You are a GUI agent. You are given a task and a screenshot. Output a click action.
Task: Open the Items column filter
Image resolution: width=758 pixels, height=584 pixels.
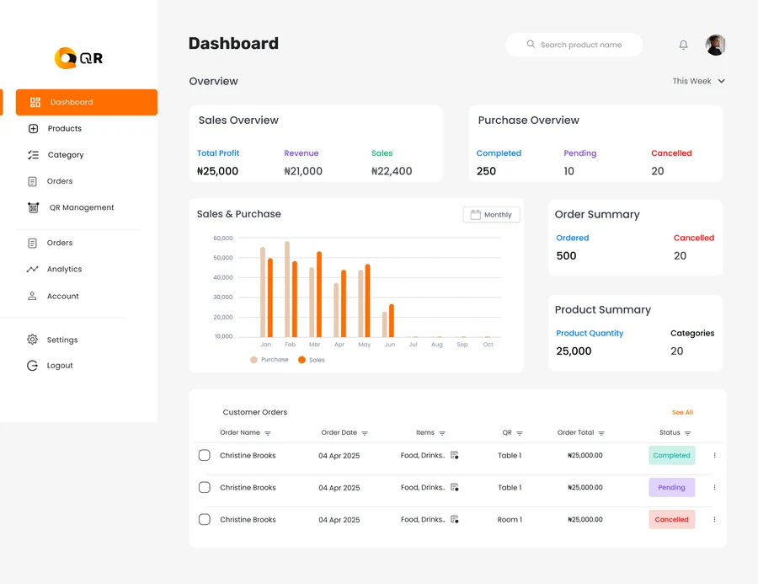[442, 433]
